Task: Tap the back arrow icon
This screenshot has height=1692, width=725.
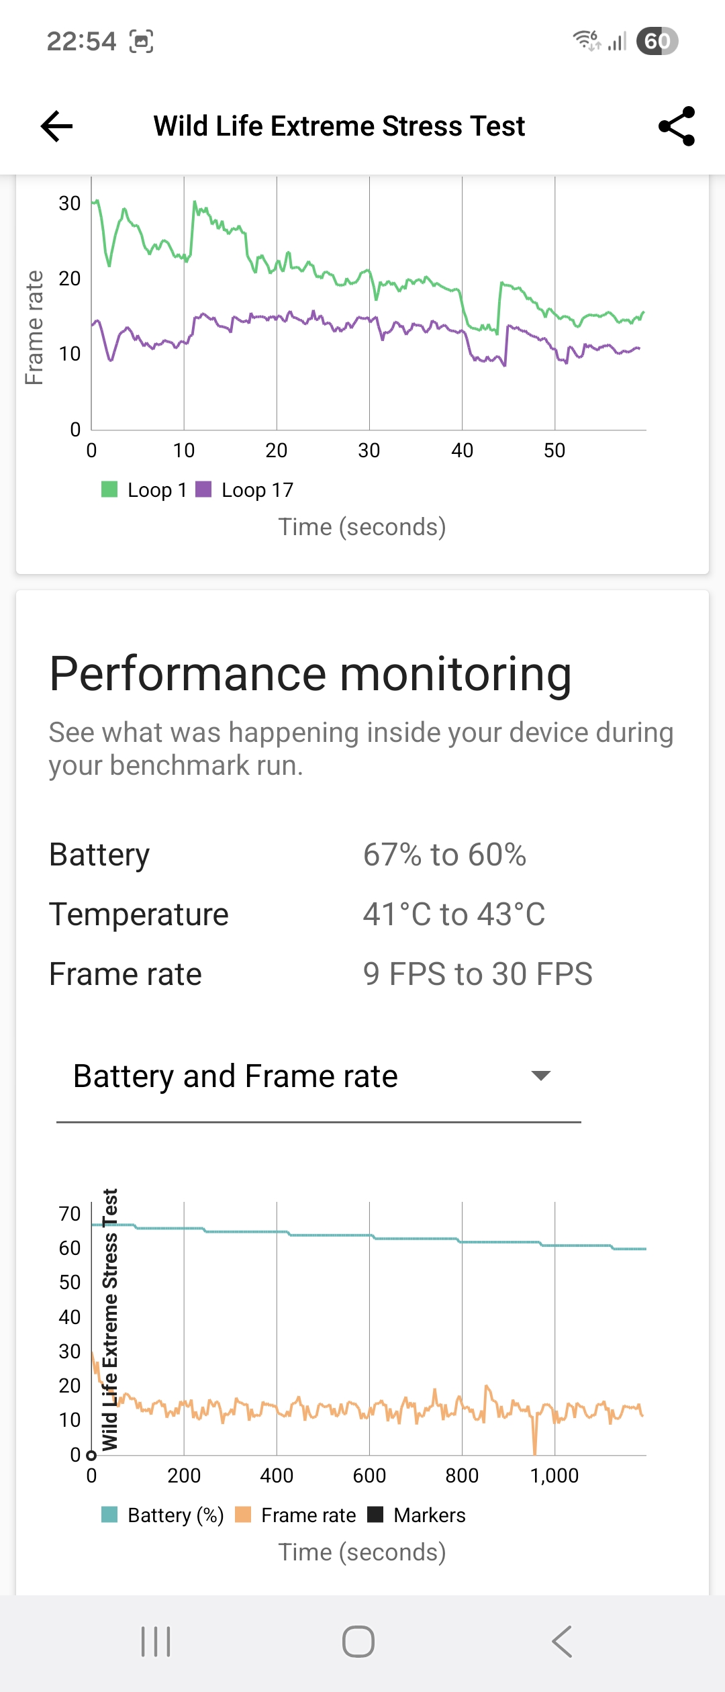Action: click(56, 126)
